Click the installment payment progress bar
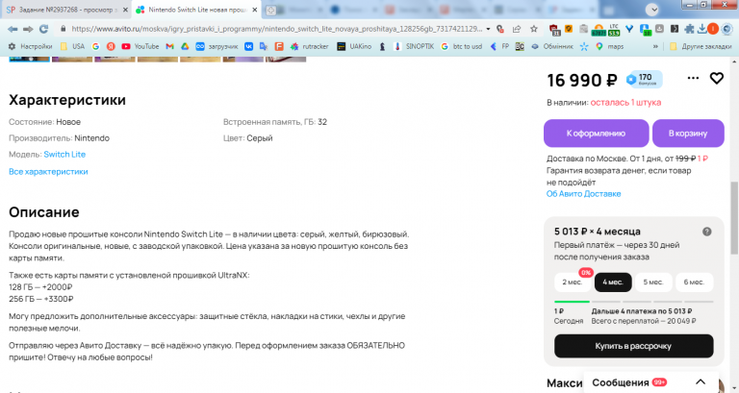Image resolution: width=739 pixels, height=393 pixels. 633,301
